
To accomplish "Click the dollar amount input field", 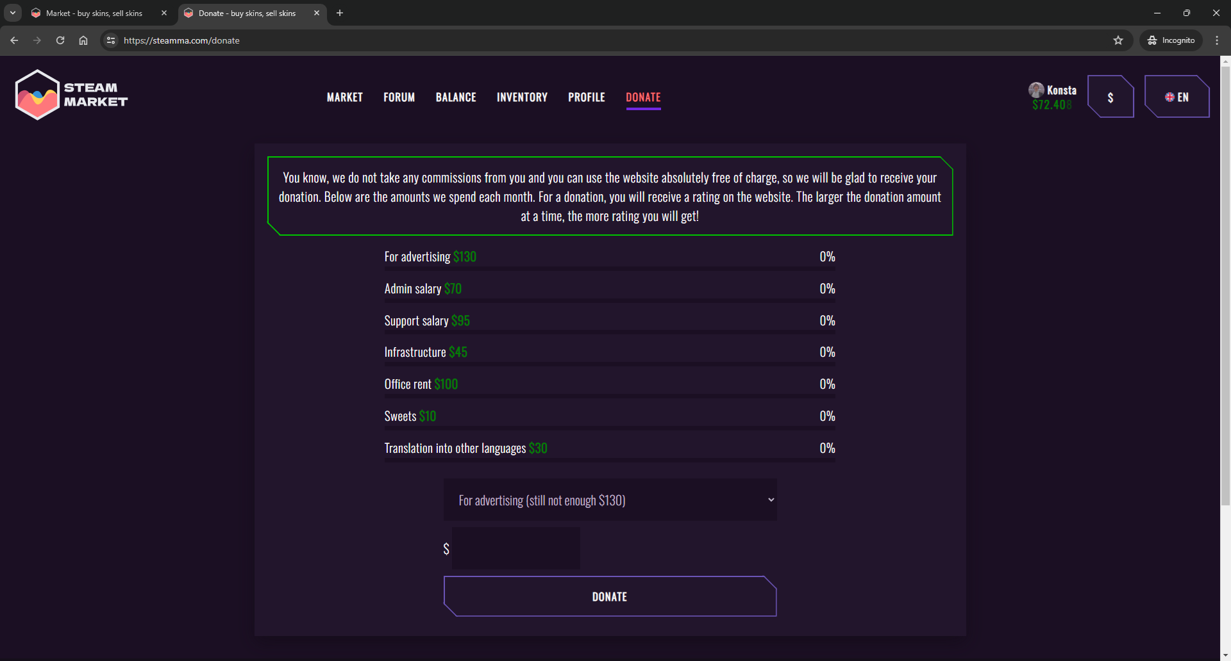I will (x=515, y=548).
